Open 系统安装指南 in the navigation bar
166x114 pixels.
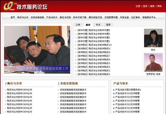37,17
